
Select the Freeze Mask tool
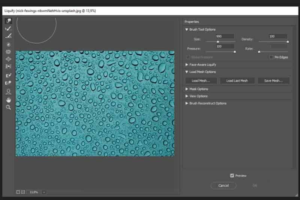pyautogui.click(x=8, y=75)
